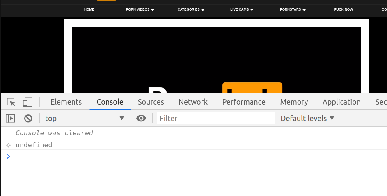Open Default levels dropdown
This screenshot has height=196, width=387.
pos(307,119)
